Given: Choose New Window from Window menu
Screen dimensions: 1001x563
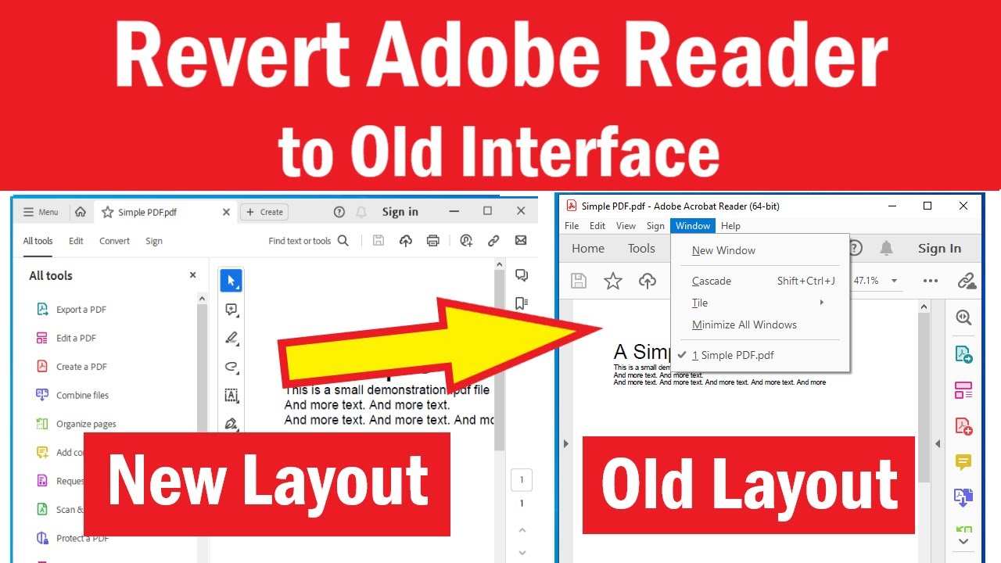Looking at the screenshot, I should coord(759,250).
